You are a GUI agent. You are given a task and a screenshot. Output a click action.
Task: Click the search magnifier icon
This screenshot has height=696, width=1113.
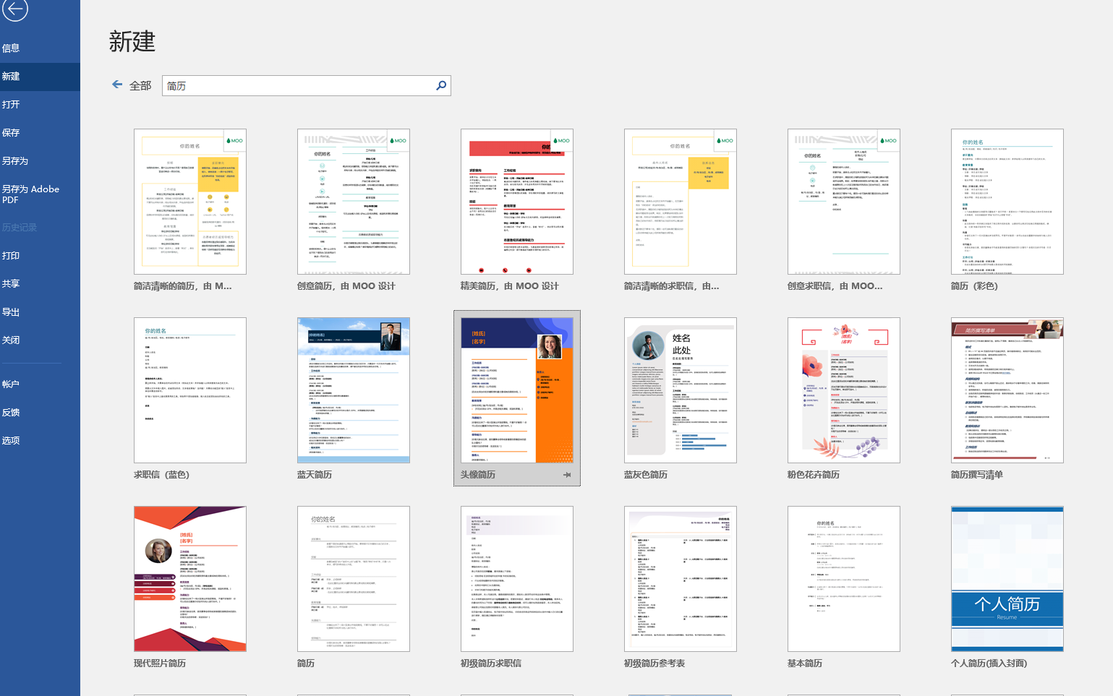click(441, 85)
